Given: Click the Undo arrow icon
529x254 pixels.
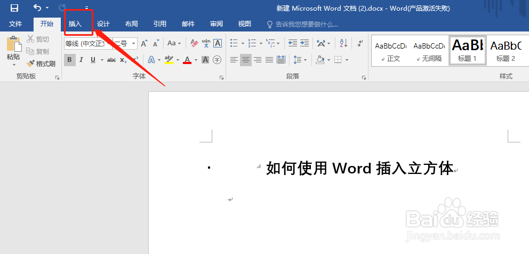Looking at the screenshot, I should (x=38, y=7).
